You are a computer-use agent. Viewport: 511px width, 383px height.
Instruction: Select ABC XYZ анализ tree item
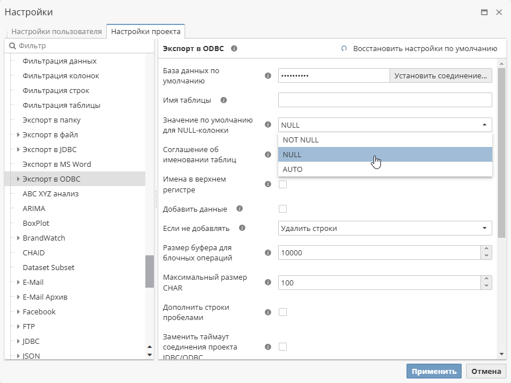point(51,194)
